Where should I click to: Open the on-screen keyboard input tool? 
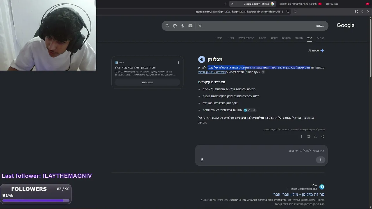pyautogui.click(x=190, y=26)
